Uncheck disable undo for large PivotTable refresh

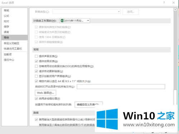[x=36, y=119]
